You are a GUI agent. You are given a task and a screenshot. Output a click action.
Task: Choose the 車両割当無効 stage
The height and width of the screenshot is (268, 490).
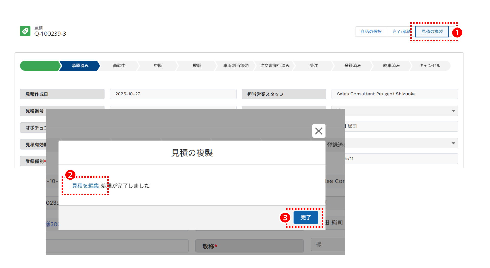[236, 66]
